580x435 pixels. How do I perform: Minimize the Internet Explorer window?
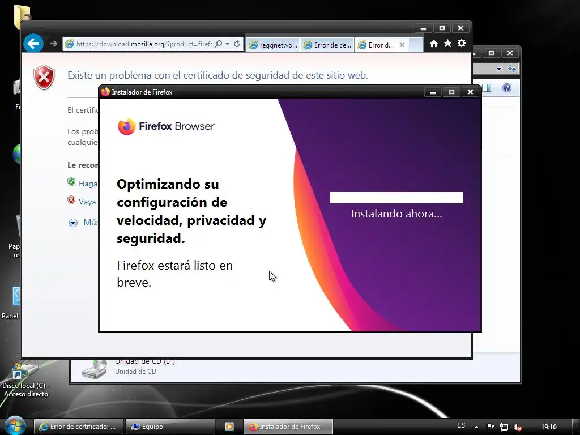pyautogui.click(x=423, y=28)
